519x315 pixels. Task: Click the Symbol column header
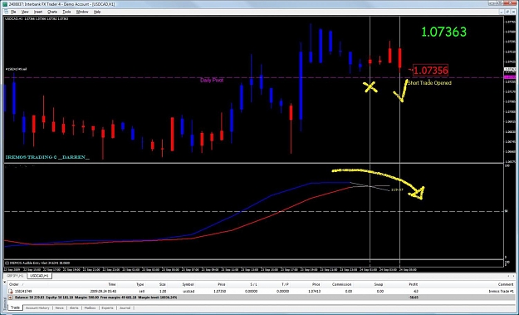point(188,284)
